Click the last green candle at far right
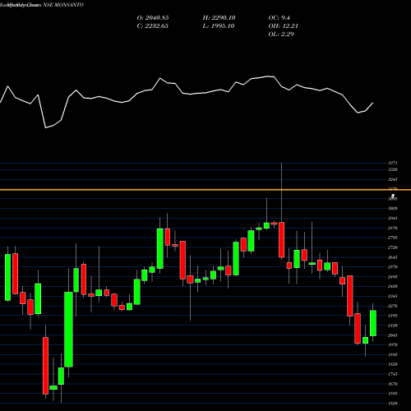The width and height of the screenshot is (411, 411). point(373,323)
